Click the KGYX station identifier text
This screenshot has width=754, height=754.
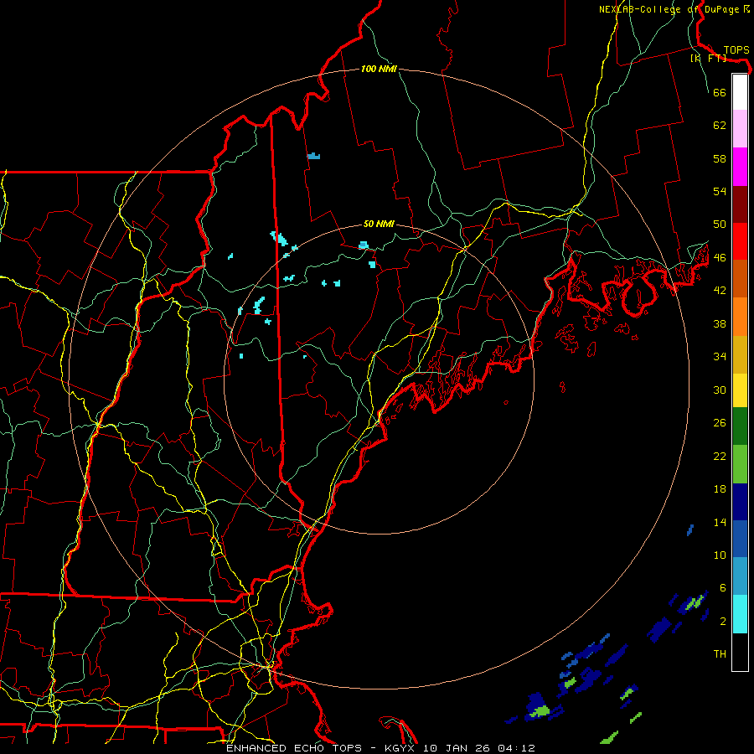pos(399,748)
